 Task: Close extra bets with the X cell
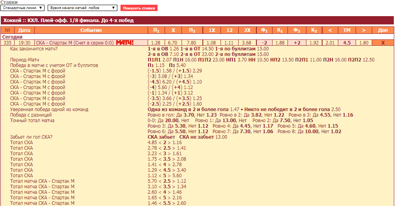tap(383, 43)
